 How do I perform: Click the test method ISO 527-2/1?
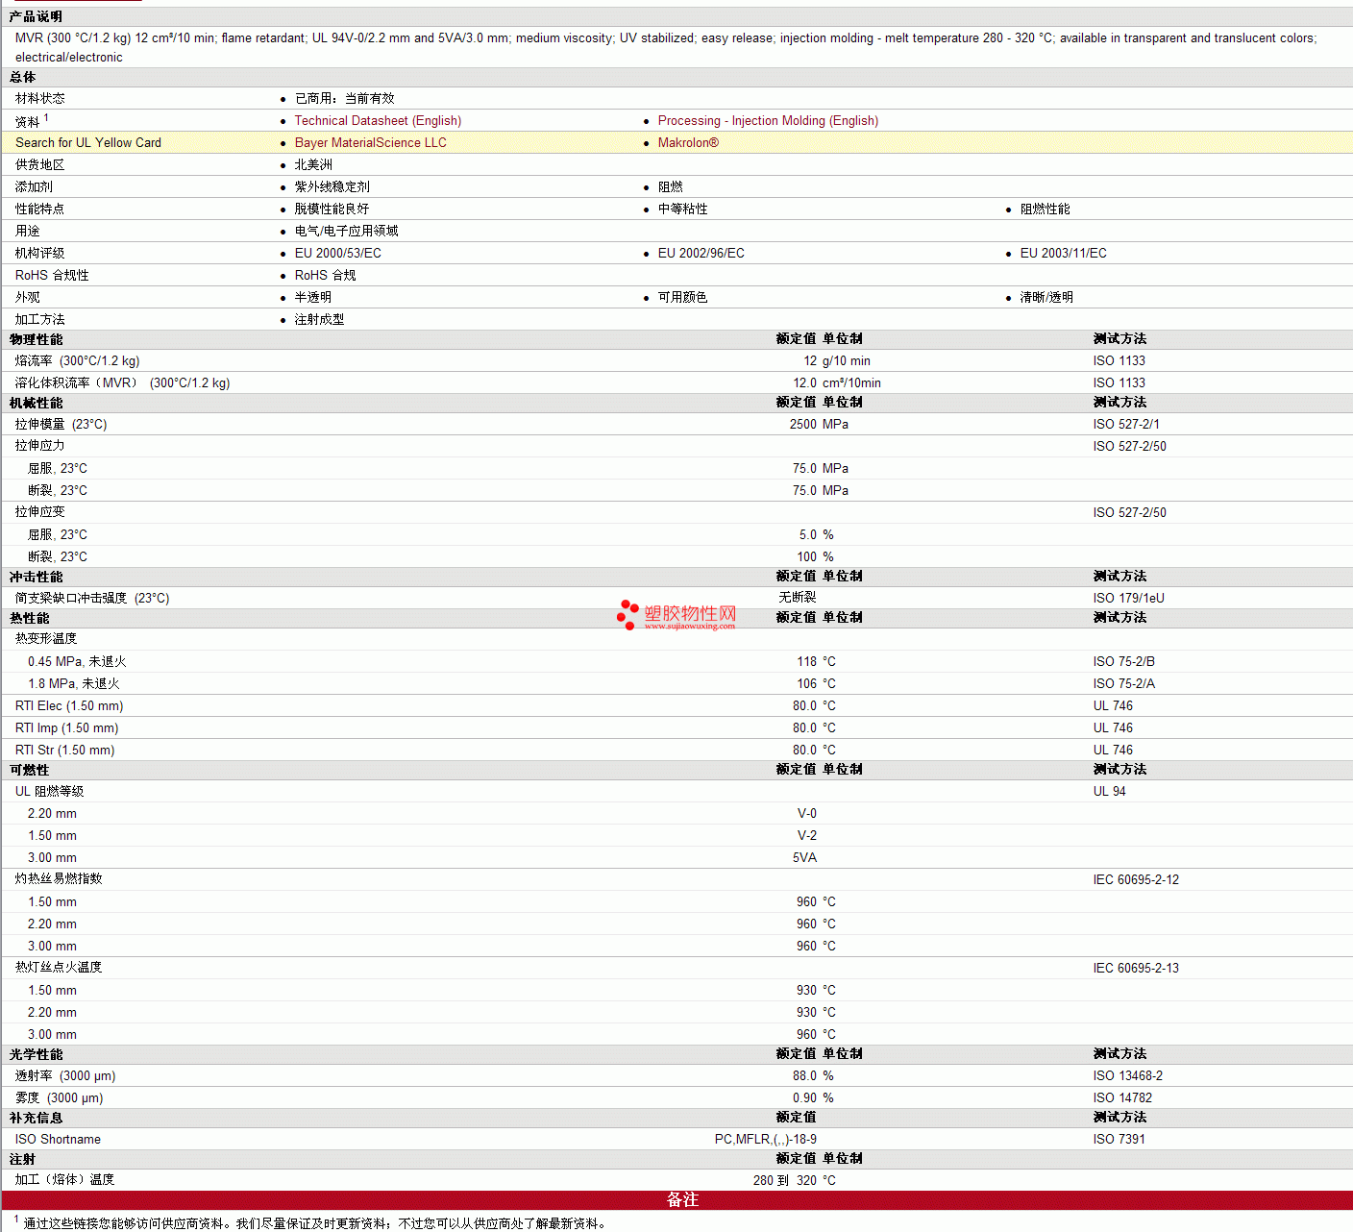click(1126, 425)
